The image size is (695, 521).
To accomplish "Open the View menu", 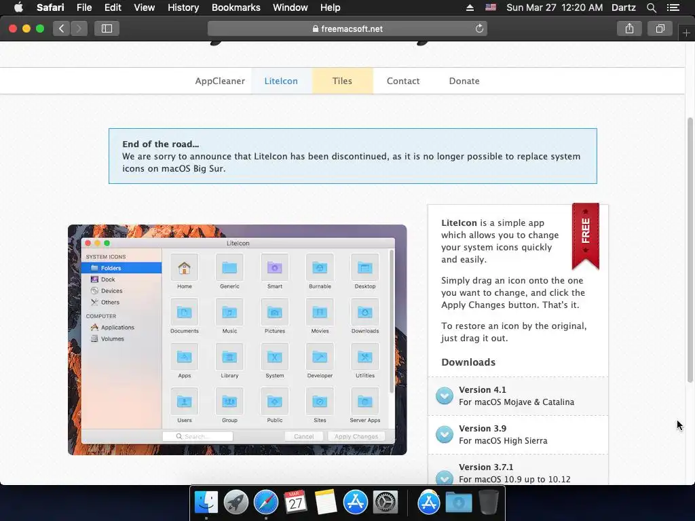I will [144, 7].
